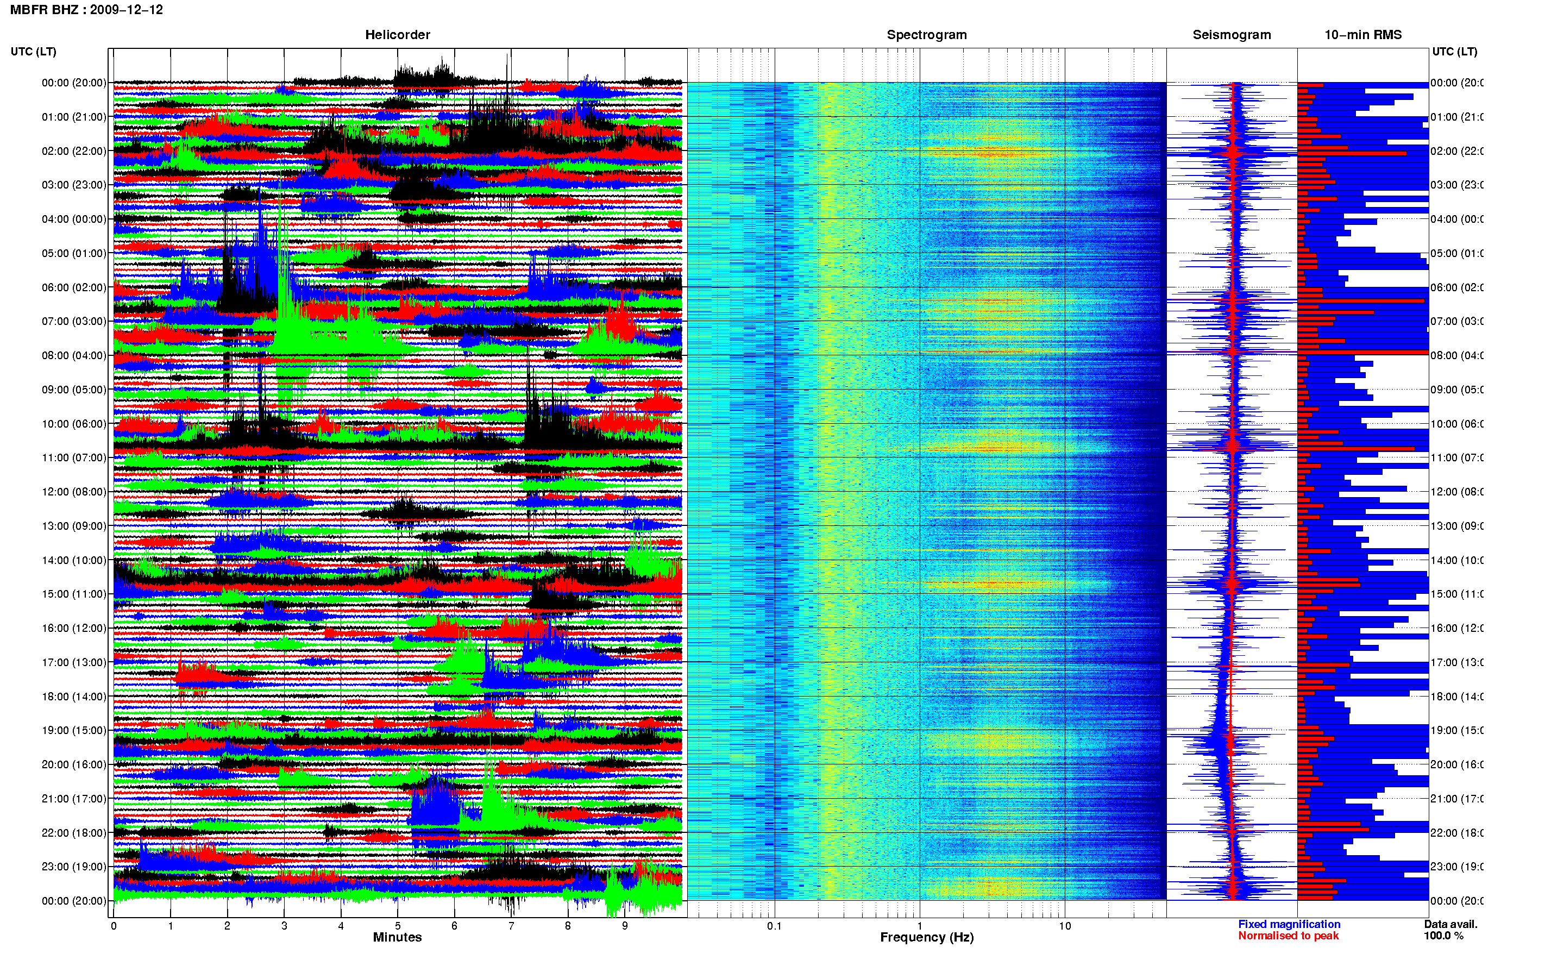The image size is (1545, 966).
Task: Click the helicorder 7 minutes tick label
Action: point(511,926)
